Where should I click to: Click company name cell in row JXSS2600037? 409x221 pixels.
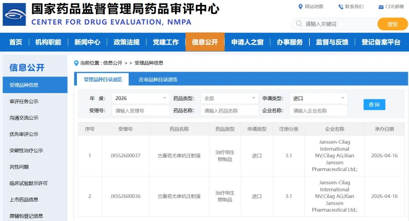pos(335,156)
